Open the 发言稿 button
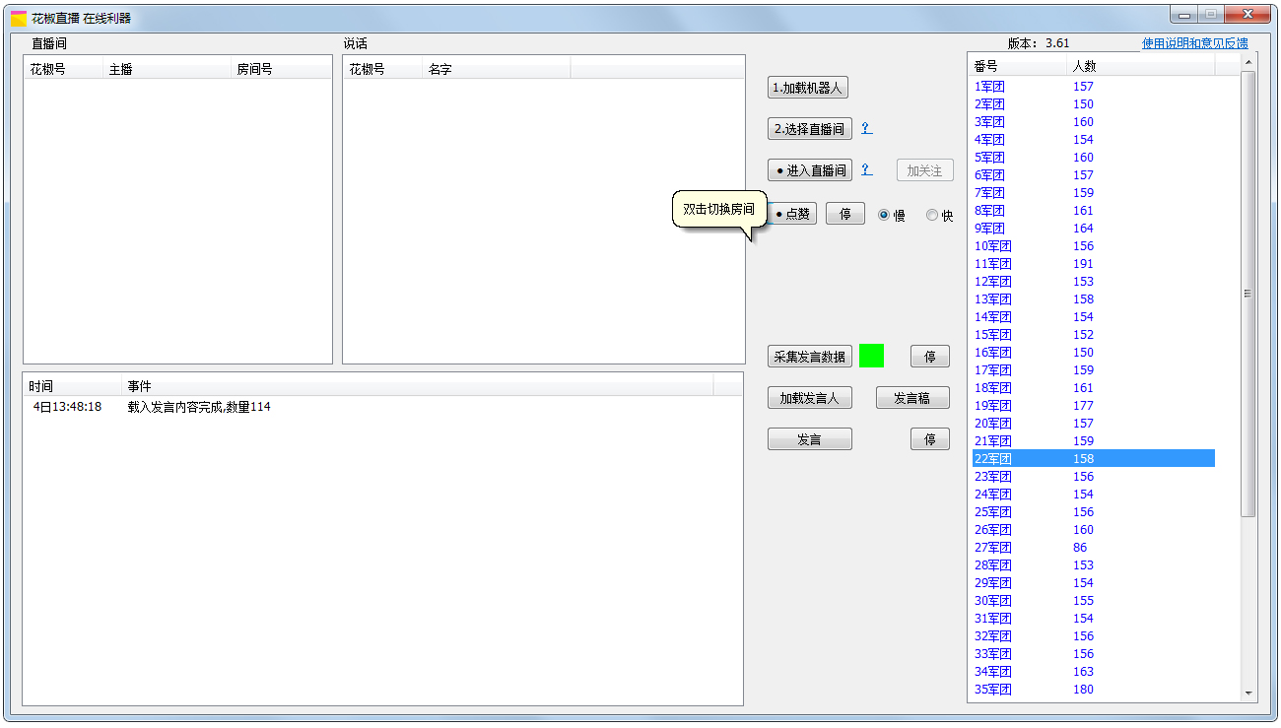This screenshot has width=1281, height=728. tap(912, 398)
